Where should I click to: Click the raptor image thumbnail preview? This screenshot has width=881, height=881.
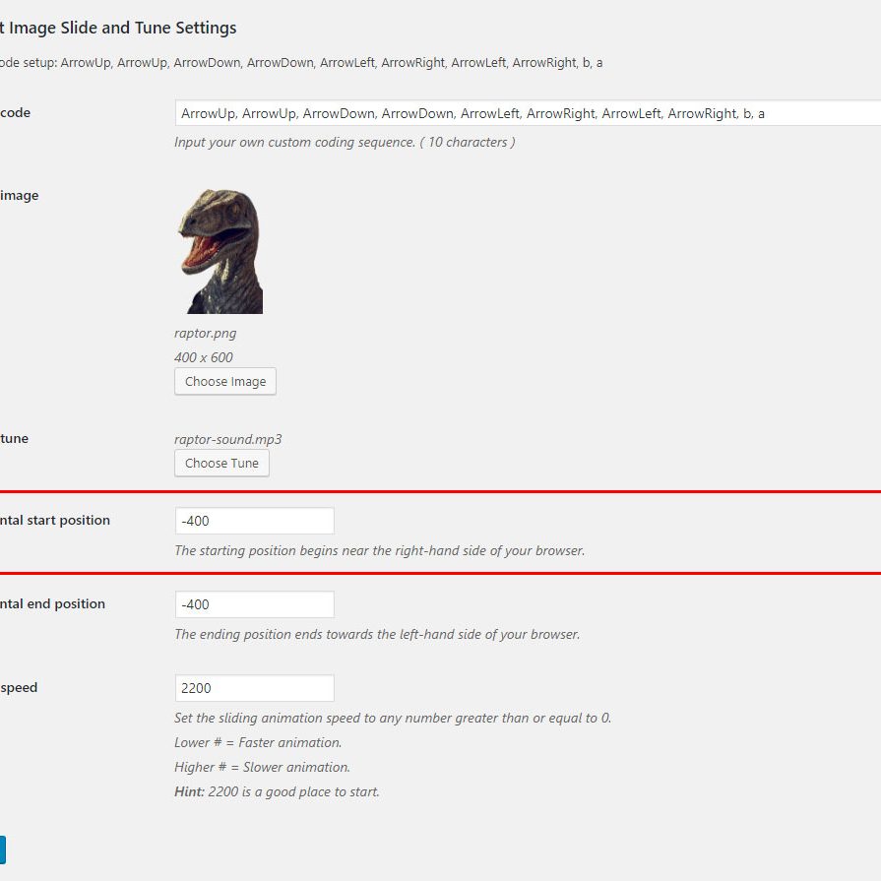(x=220, y=250)
